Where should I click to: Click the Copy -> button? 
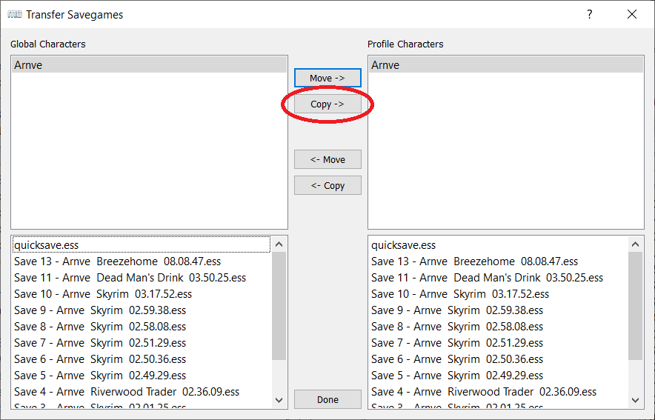coord(327,104)
